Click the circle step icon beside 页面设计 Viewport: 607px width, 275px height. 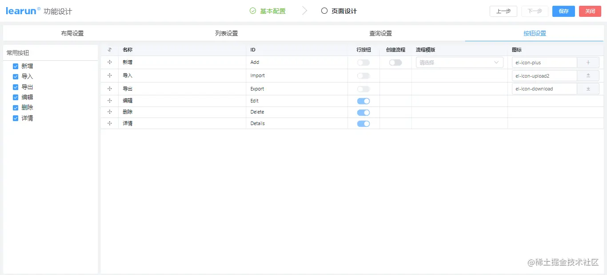pos(324,11)
